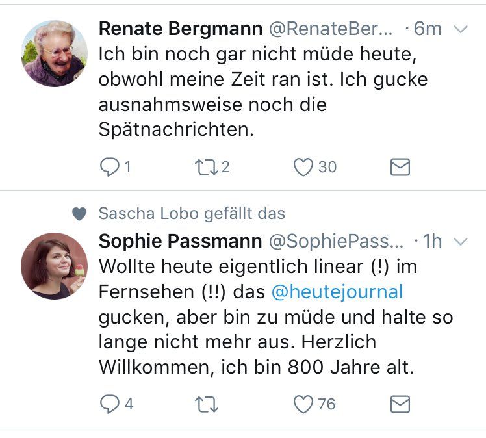View Sophie Passmann's profile picture
The width and height of the screenshot is (486, 438).
tap(54, 266)
